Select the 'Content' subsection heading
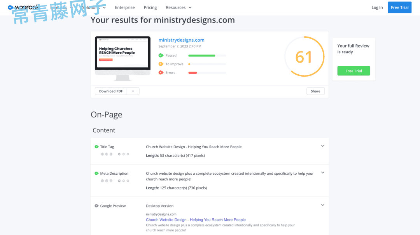The image size is (420, 235). click(x=104, y=130)
